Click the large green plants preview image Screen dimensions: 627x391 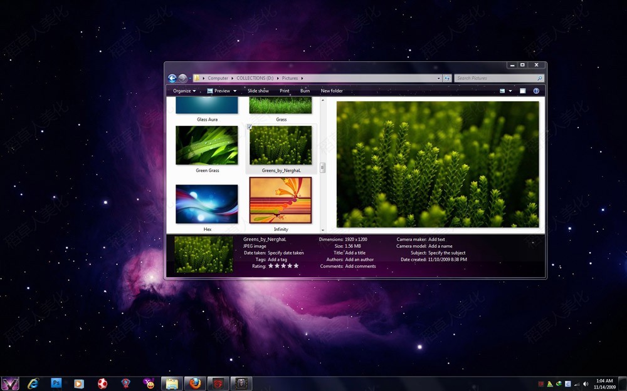click(x=438, y=165)
